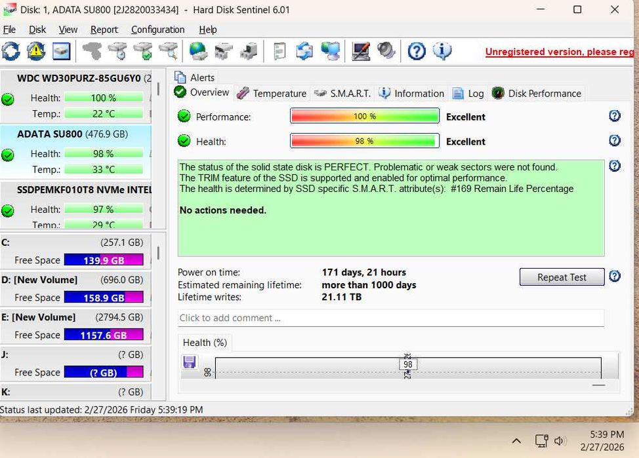Click the help icon beside Health rating
This screenshot has height=458, width=639.
click(x=615, y=141)
